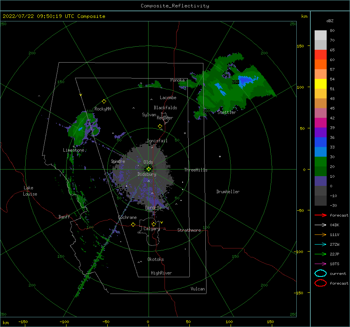Viewport: 350px width, 327px height.
Task: Pick the bright green 20-30 dBZ swatch
Action: 320,162
